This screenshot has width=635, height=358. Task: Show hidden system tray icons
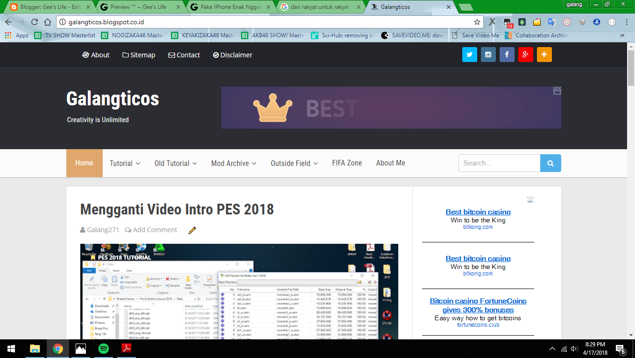point(552,349)
